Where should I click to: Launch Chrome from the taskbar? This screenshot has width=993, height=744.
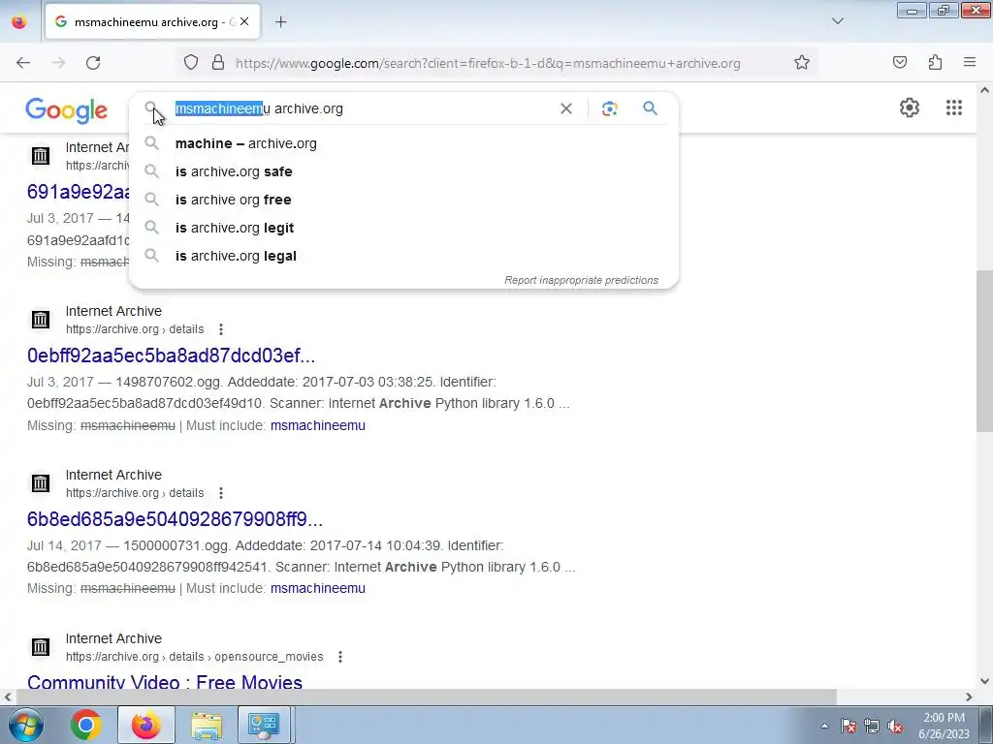click(x=86, y=725)
